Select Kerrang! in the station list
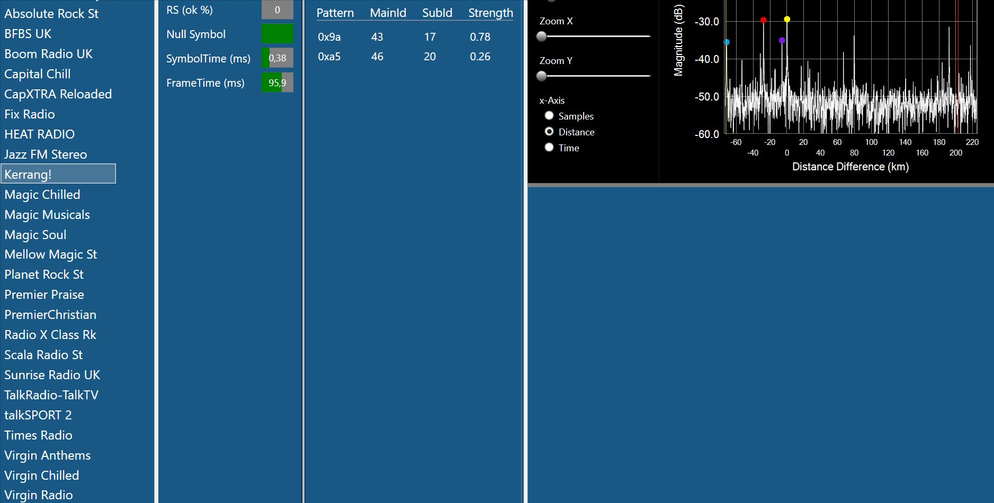This screenshot has height=503, width=994. [x=58, y=174]
